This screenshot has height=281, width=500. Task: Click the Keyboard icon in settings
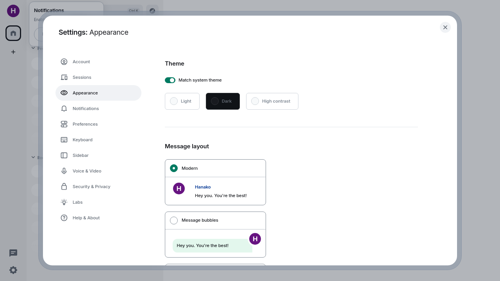[64, 140]
